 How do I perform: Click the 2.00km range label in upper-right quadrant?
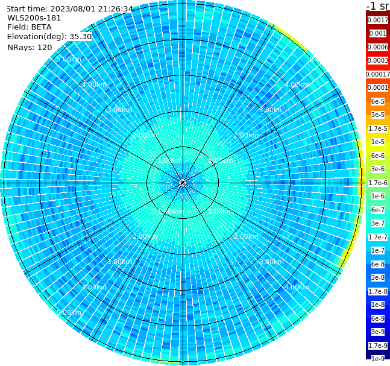coord(246,135)
